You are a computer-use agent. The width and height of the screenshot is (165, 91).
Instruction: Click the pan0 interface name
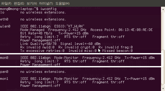(4, 72)
